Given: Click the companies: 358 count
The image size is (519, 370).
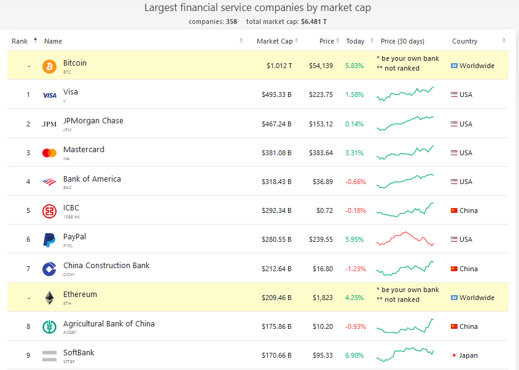Looking at the screenshot, I should 213,21.
